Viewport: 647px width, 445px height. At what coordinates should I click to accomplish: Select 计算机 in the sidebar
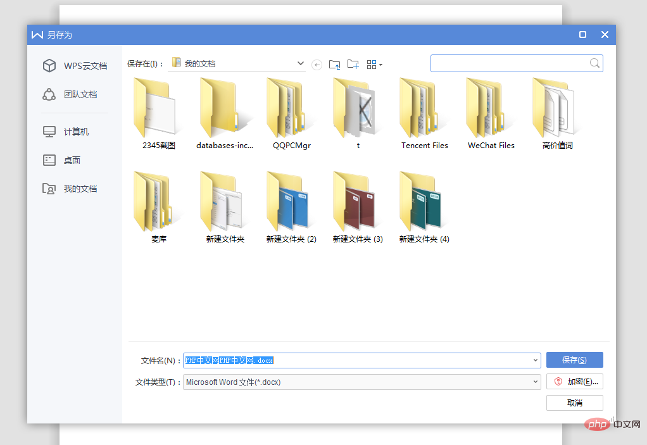pos(66,132)
